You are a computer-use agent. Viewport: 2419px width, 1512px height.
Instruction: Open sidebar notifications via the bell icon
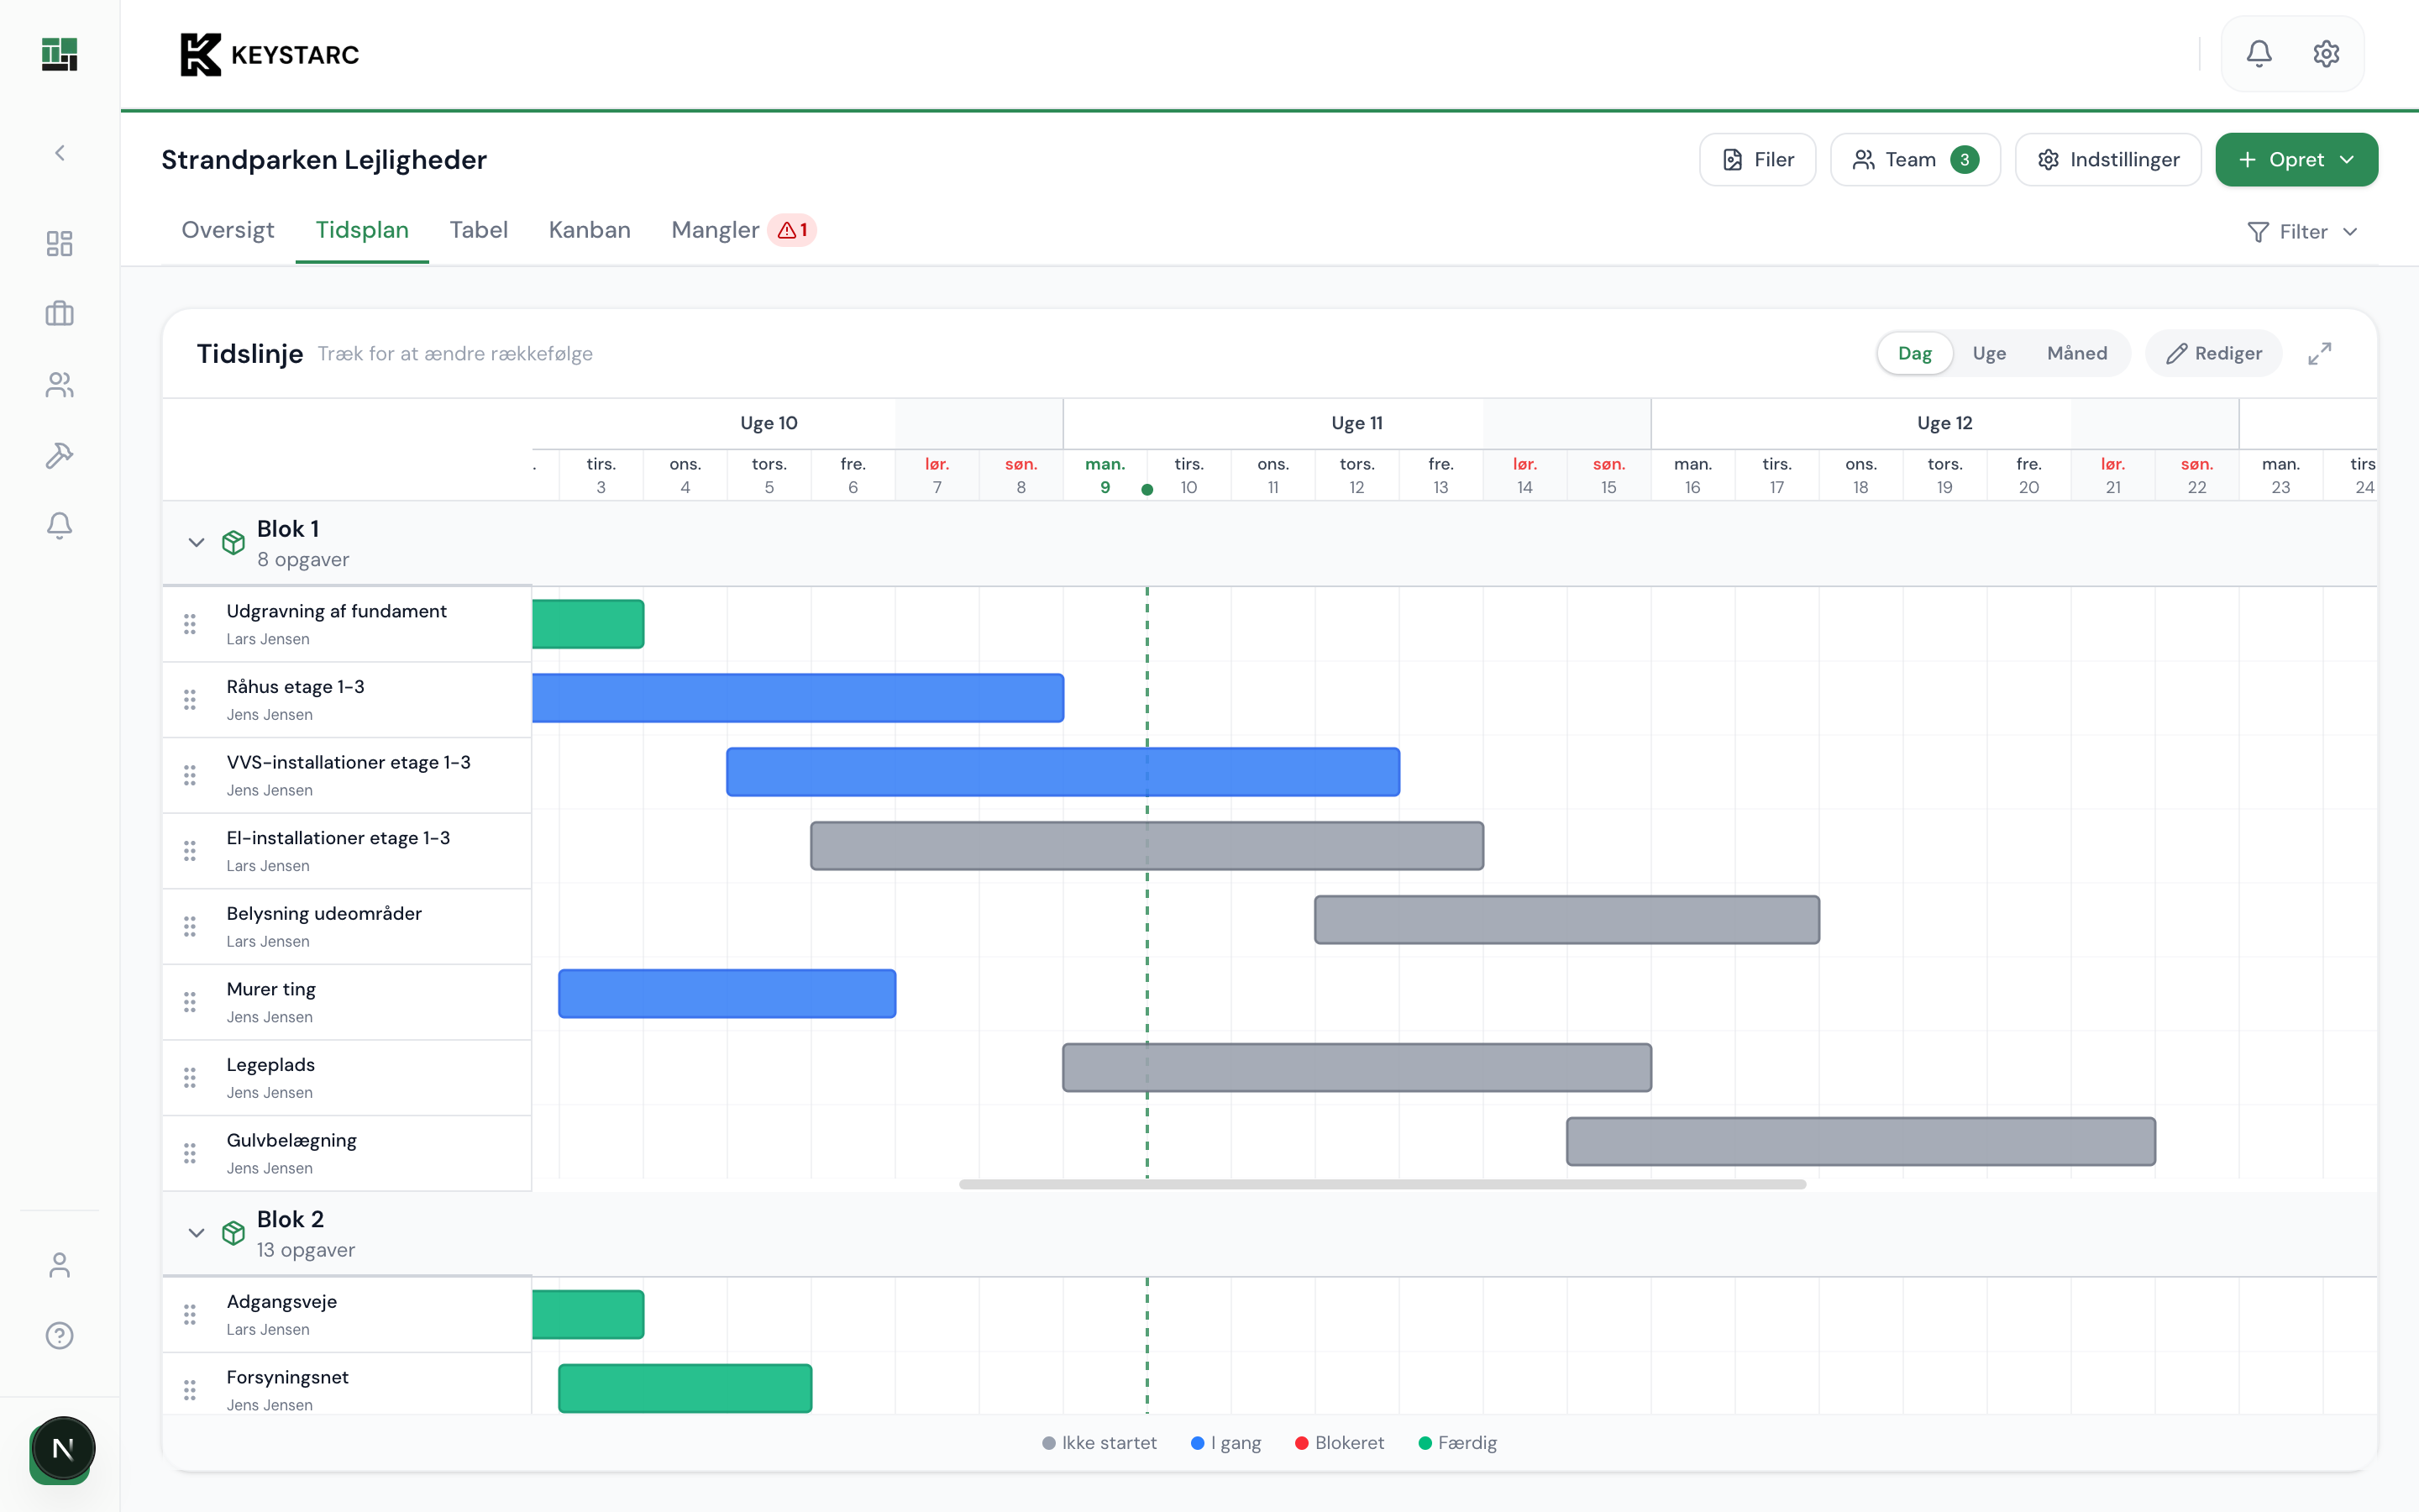[59, 525]
